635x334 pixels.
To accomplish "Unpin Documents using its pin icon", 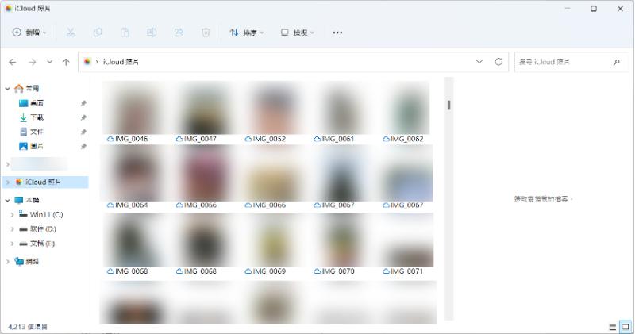I will point(83,132).
